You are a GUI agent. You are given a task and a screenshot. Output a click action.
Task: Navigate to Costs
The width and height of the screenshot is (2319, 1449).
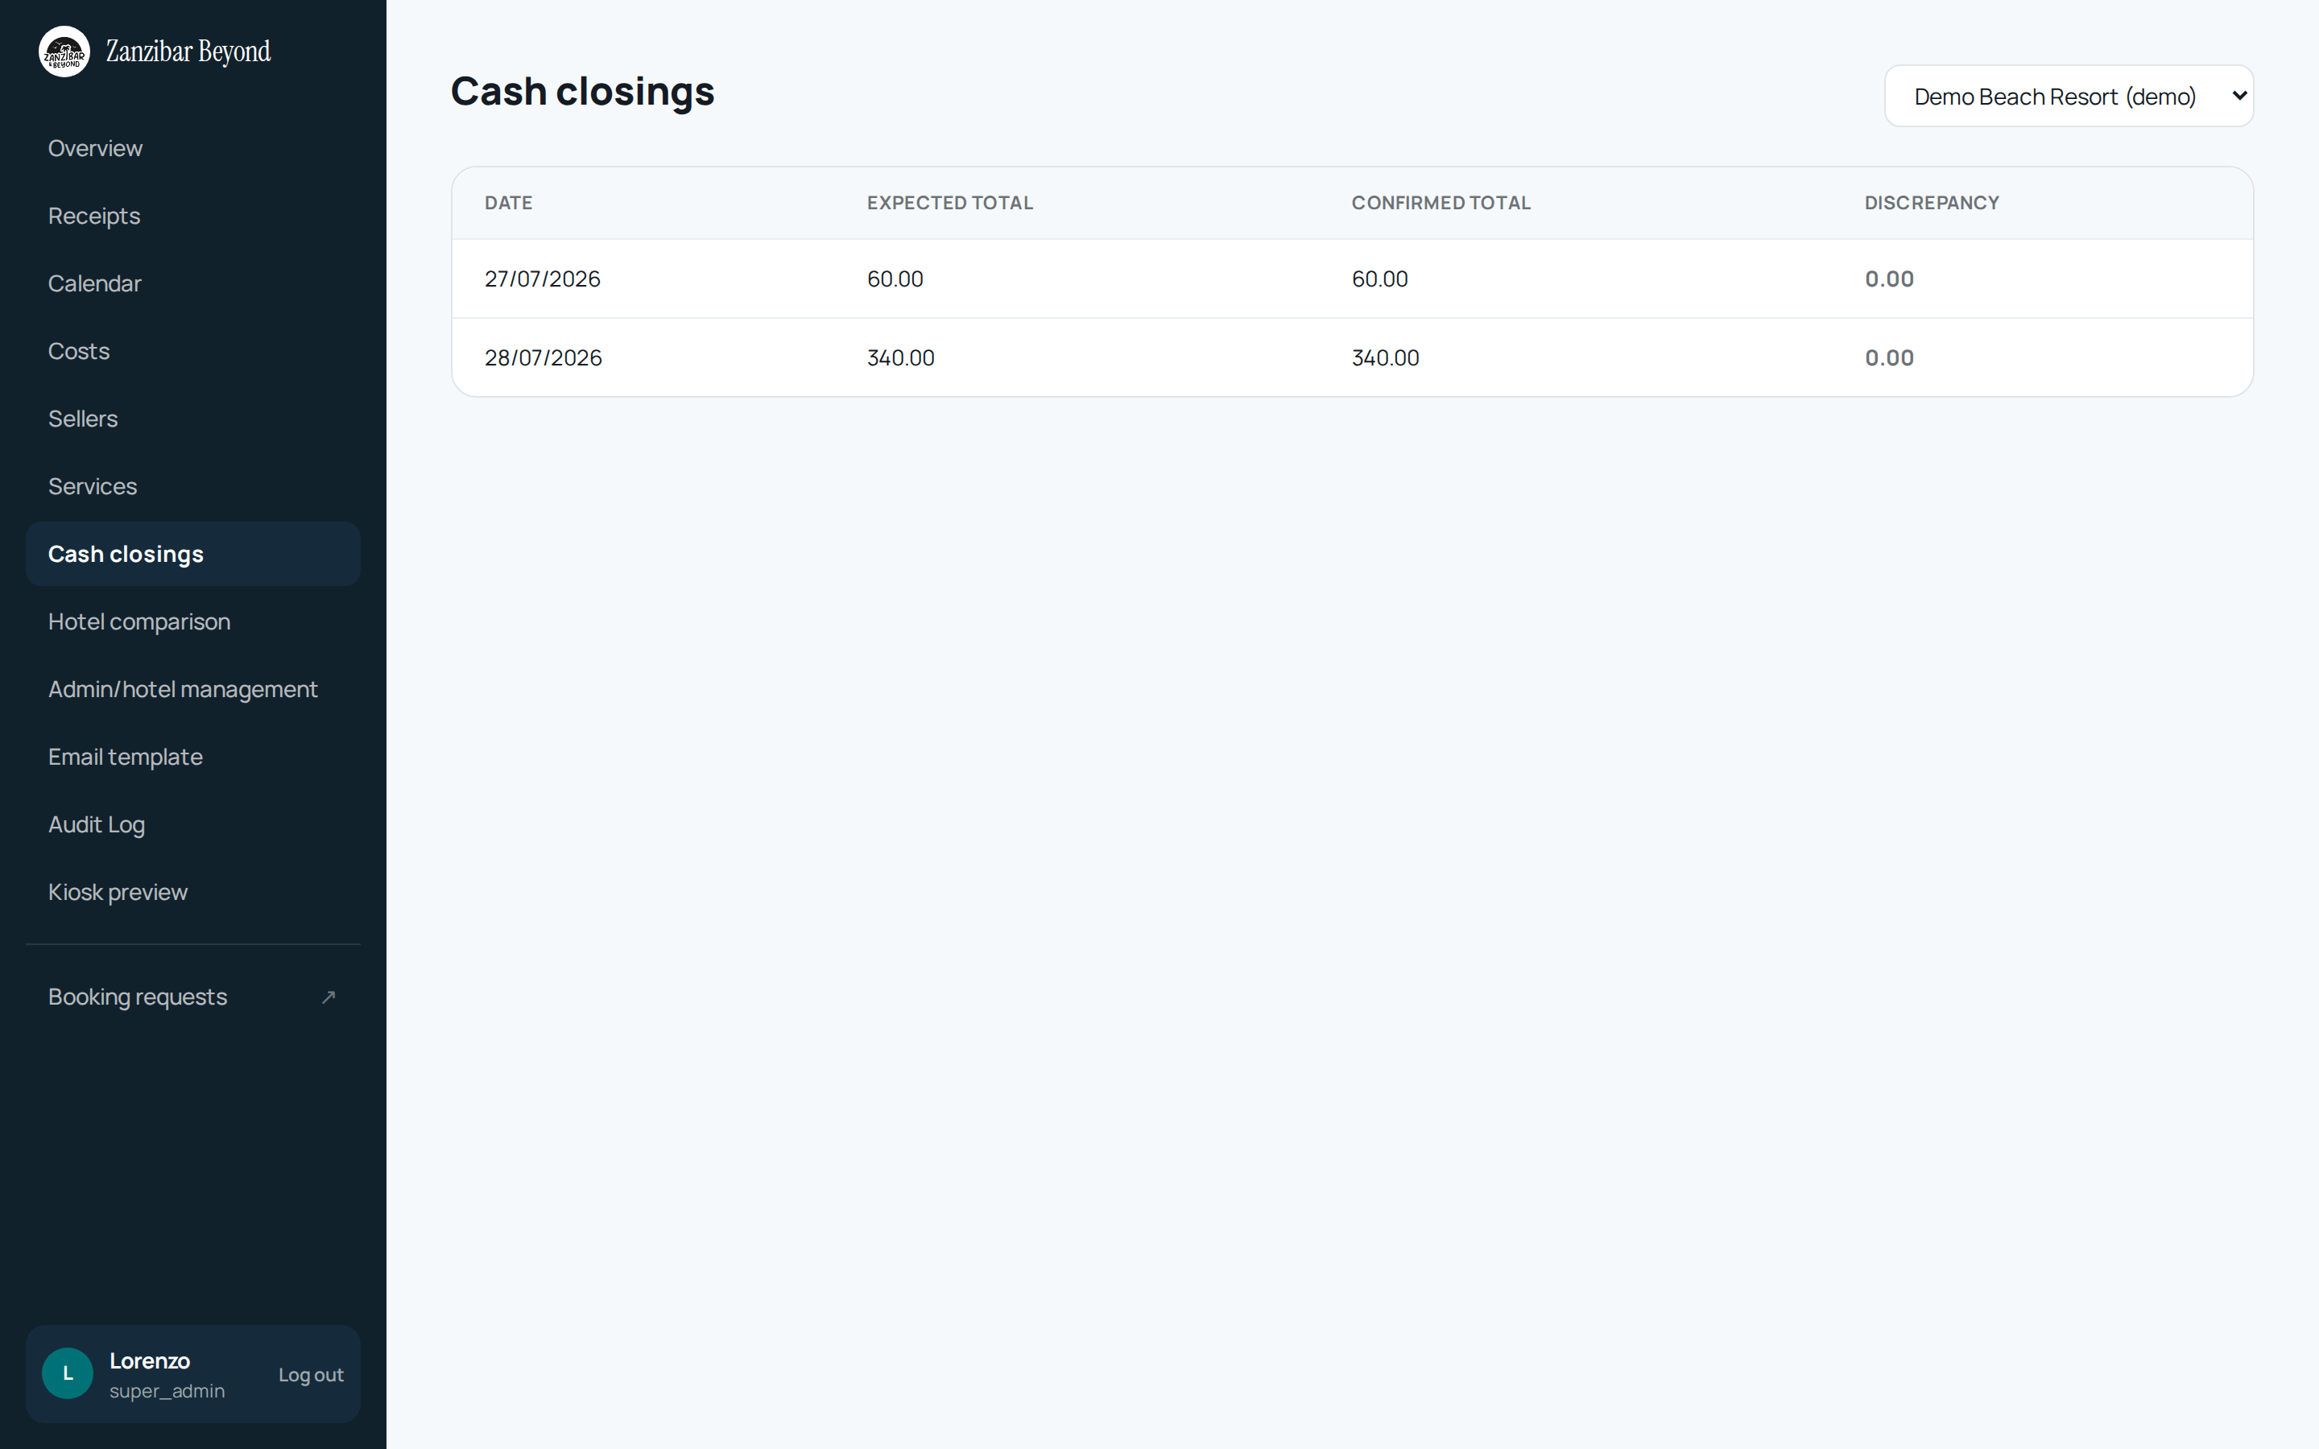[x=192, y=351]
